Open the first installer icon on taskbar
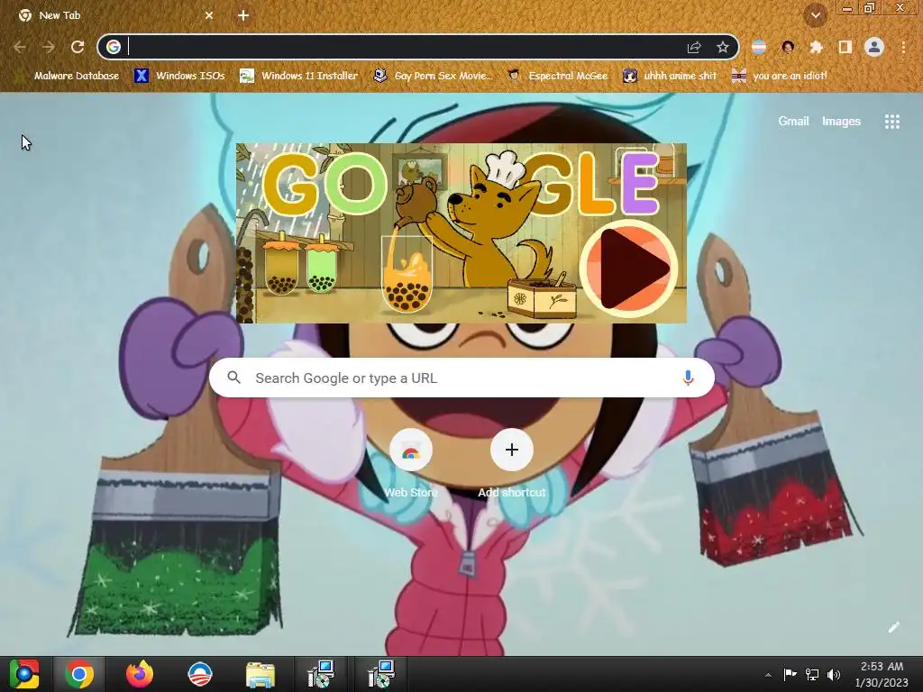923x692 pixels. pyautogui.click(x=321, y=674)
